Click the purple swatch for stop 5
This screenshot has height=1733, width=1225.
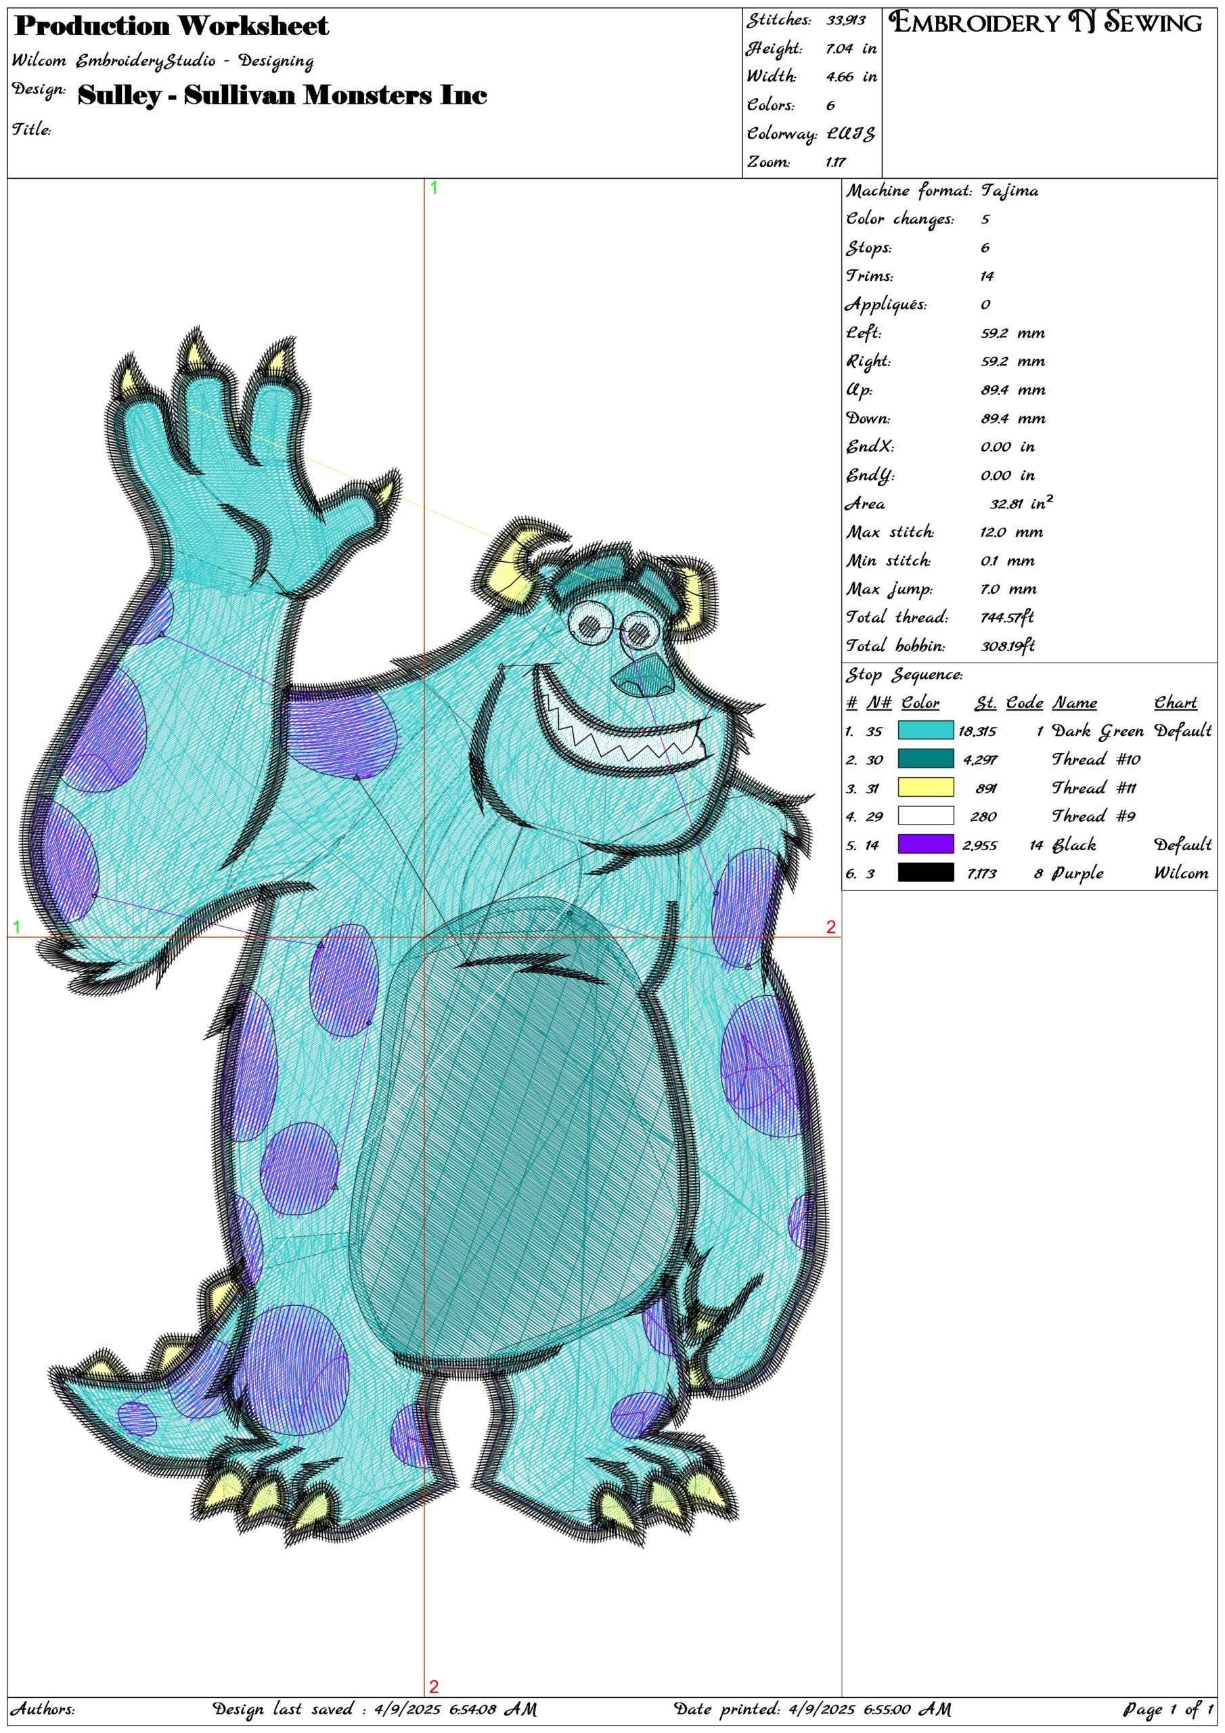click(925, 844)
